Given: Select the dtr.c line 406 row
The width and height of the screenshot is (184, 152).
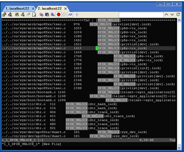Looking at the screenshot, I should click(x=89, y=112).
